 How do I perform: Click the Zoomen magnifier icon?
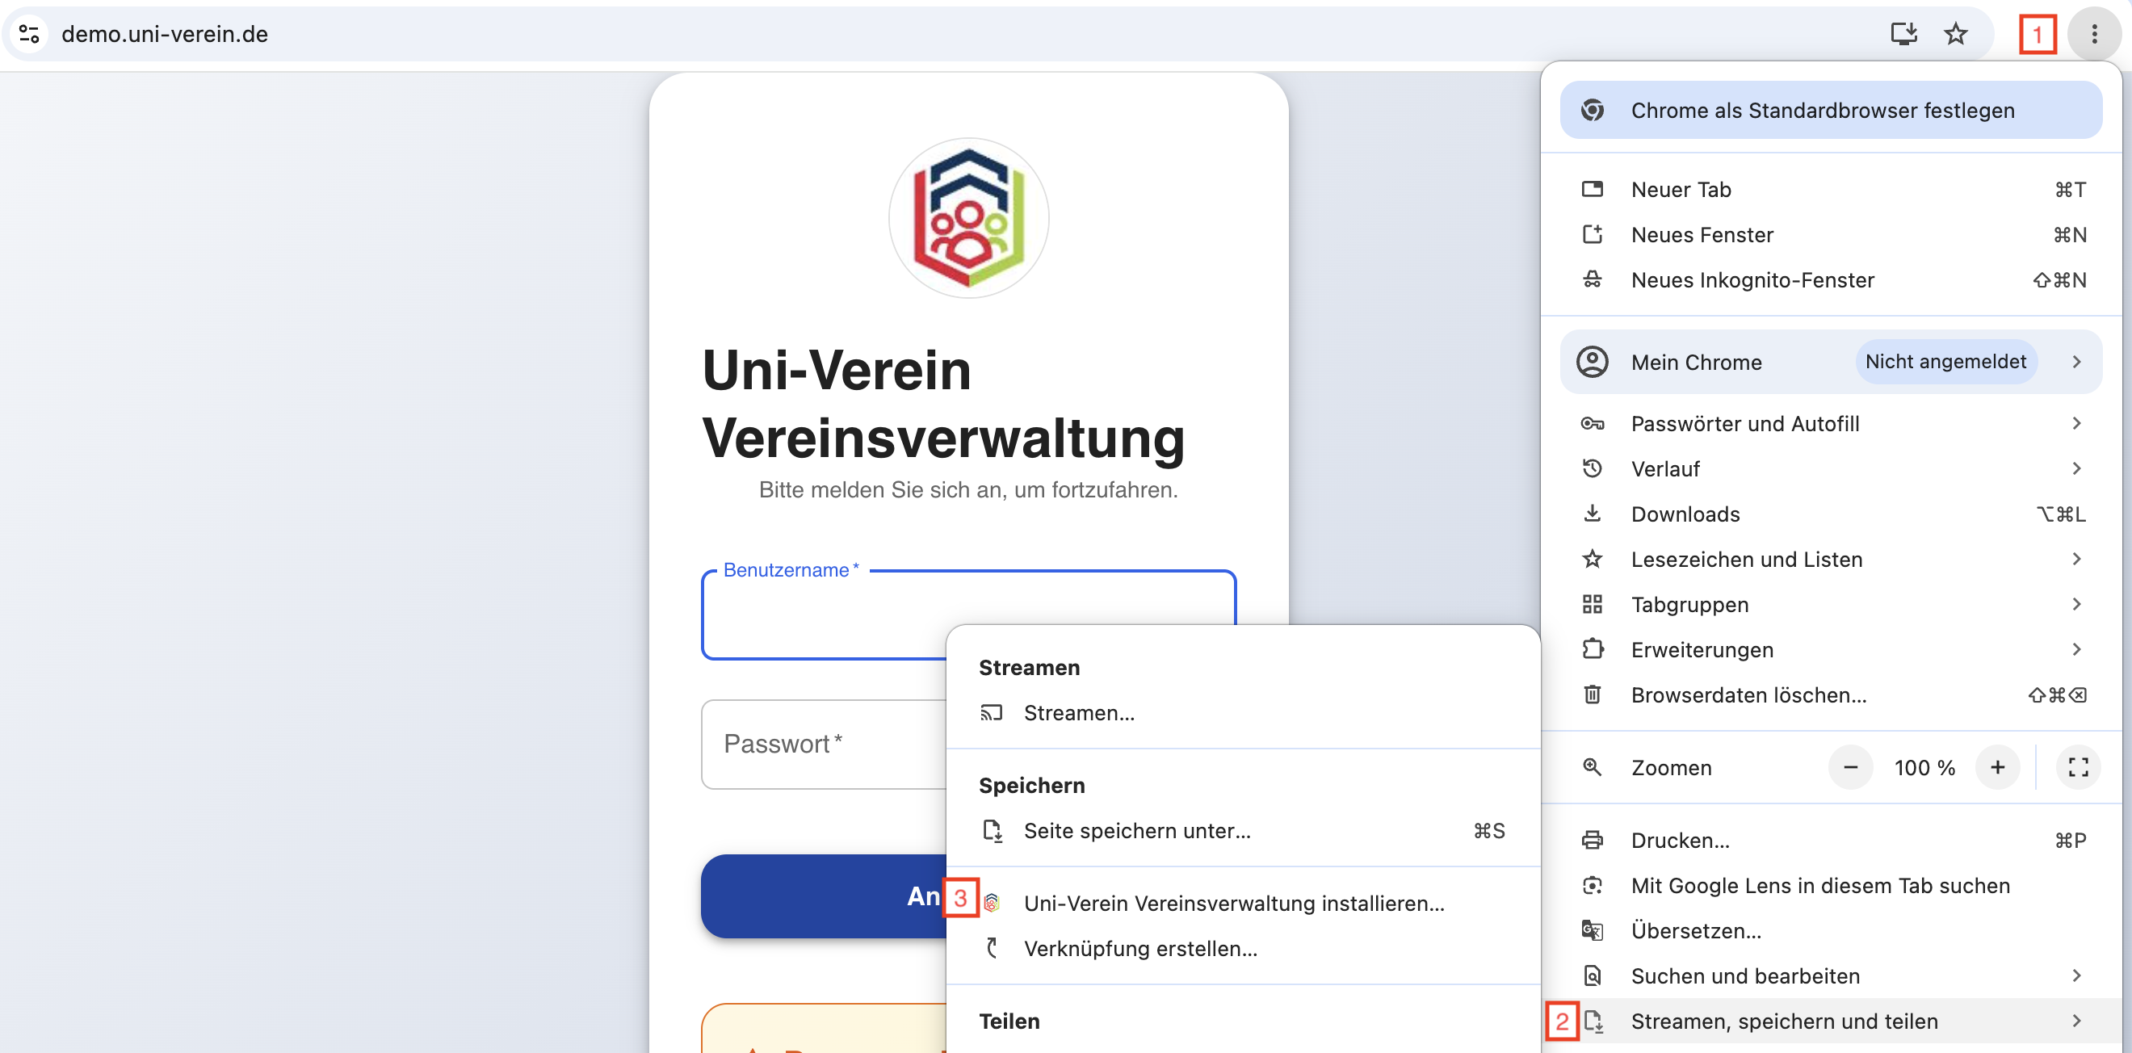(1592, 767)
